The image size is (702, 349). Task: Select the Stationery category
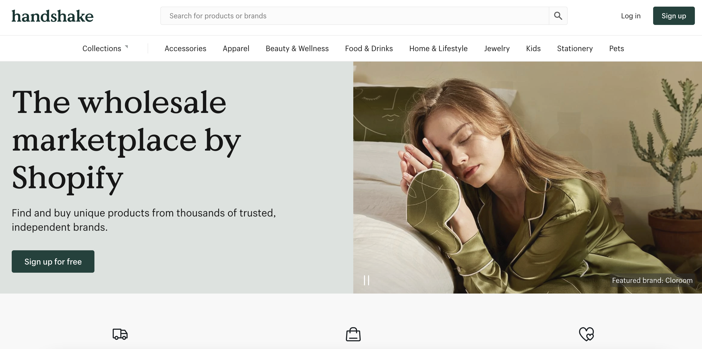pyautogui.click(x=575, y=48)
